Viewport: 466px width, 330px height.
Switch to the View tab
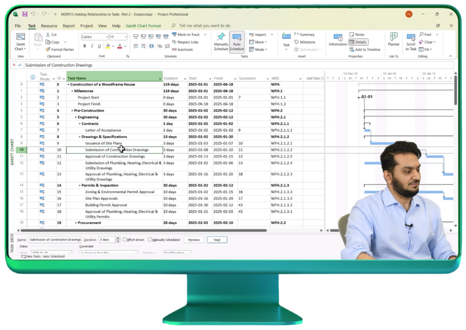pos(102,26)
